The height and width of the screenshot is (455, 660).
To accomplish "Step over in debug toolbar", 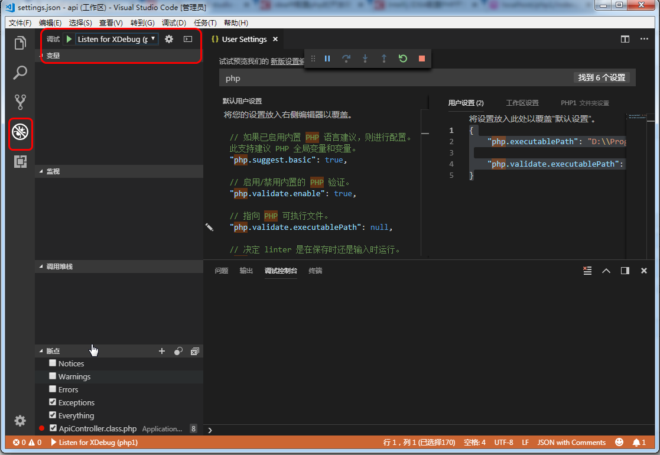I will click(346, 58).
